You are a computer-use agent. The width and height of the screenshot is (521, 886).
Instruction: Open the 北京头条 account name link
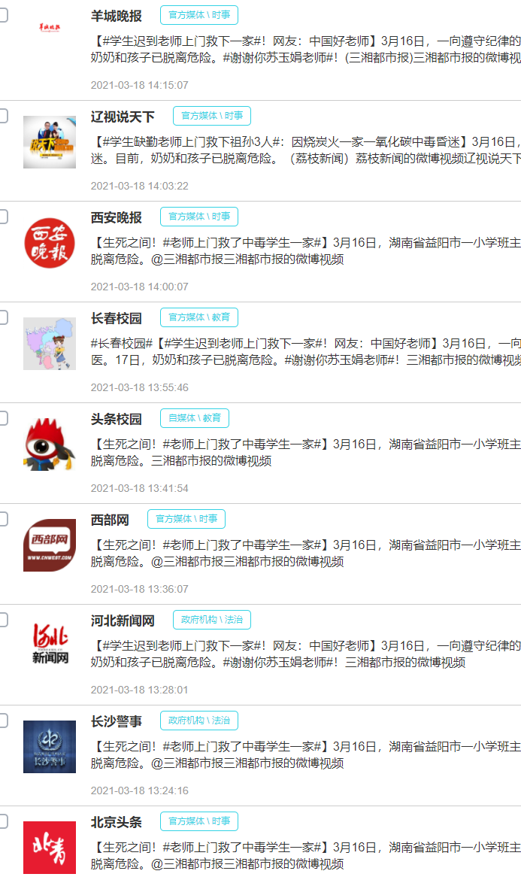point(117,822)
